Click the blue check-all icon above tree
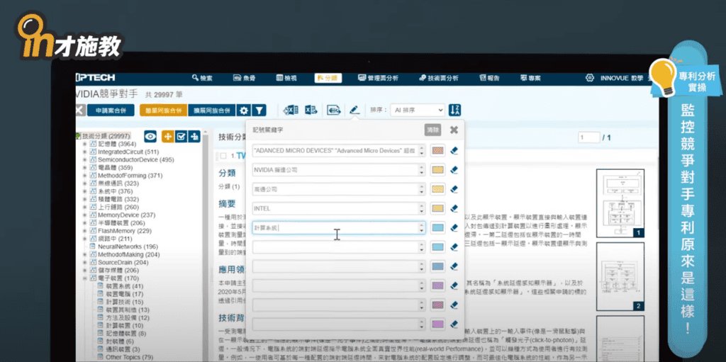The image size is (726, 362). (x=181, y=136)
